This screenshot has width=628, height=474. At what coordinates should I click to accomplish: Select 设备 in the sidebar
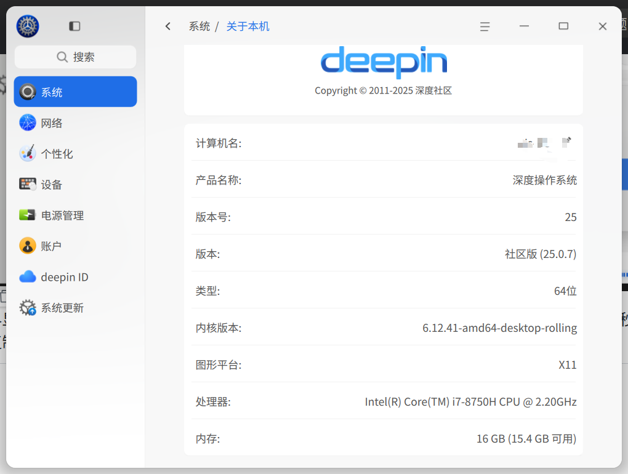[75, 184]
